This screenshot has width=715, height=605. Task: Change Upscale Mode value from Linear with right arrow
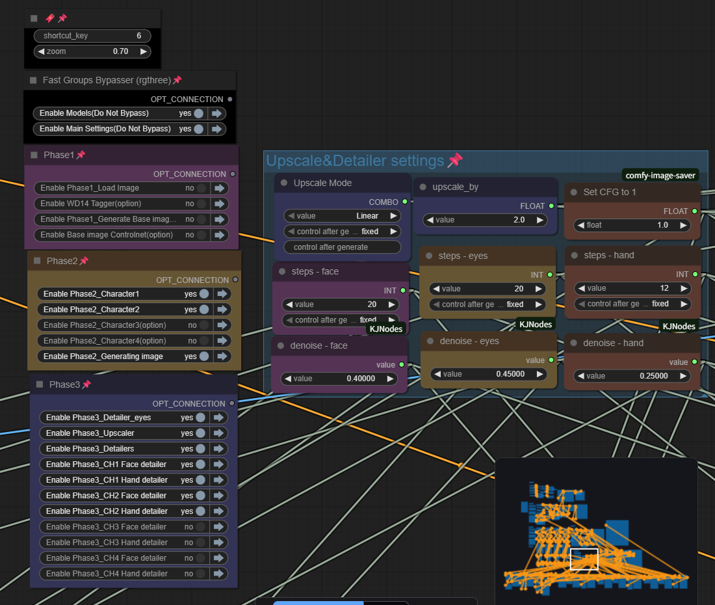393,216
